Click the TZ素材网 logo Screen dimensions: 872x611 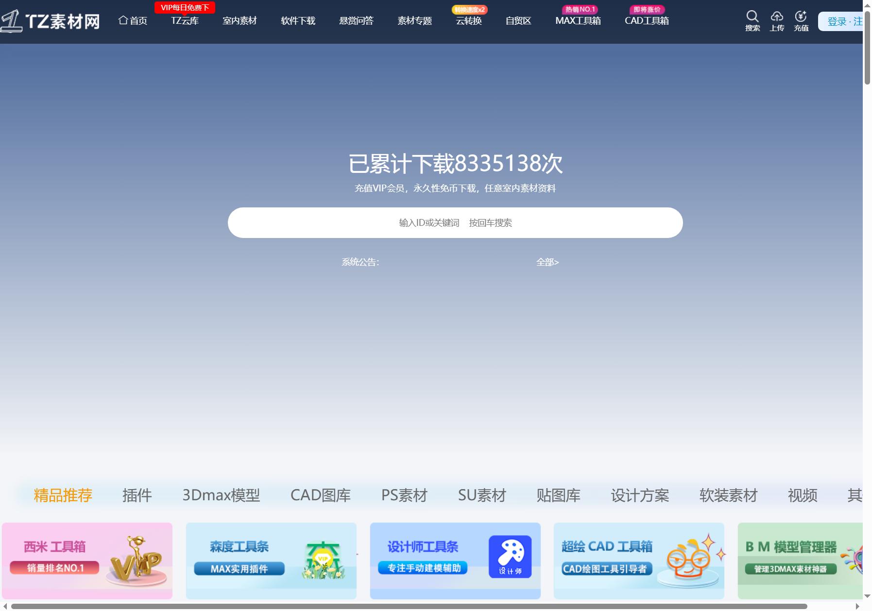pyautogui.click(x=50, y=21)
